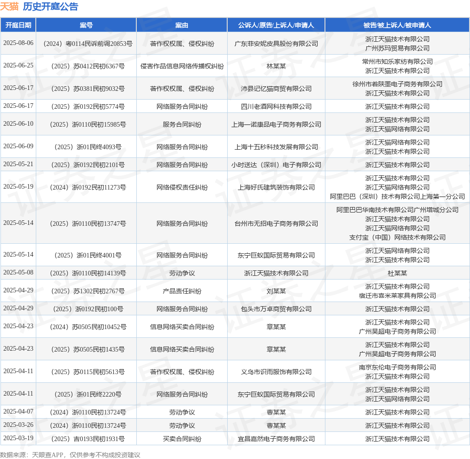Image resolution: width=470 pixels, height=459 pixels.
Task: Select case number 浙0192民初100号
Action: pos(99,309)
